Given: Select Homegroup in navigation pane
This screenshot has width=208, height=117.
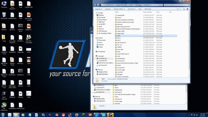Looking at the screenshot, I should coord(101,51).
